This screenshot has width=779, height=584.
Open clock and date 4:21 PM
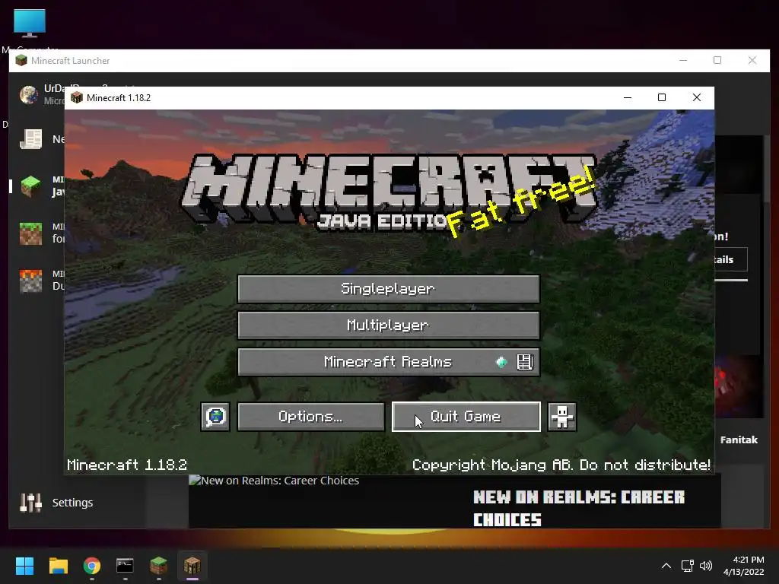coord(744,566)
